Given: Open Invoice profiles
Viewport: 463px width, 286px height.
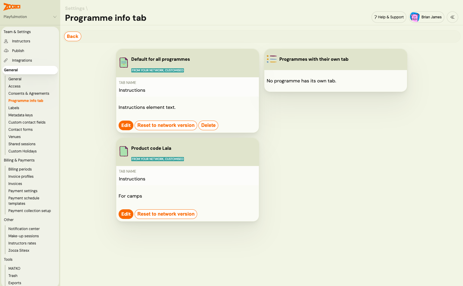Looking at the screenshot, I should 21,177.
